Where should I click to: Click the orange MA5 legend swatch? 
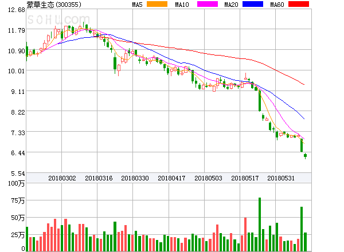157,4
